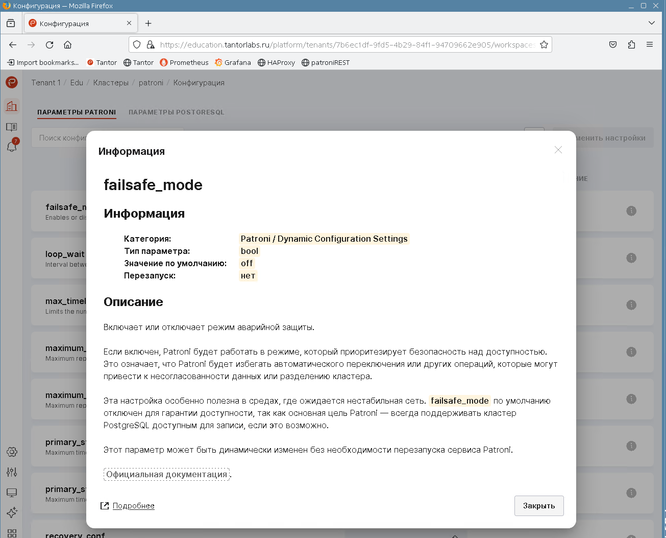Open the buildings tenant icon in sidebar
Image resolution: width=666 pixels, height=538 pixels.
[x=12, y=106]
